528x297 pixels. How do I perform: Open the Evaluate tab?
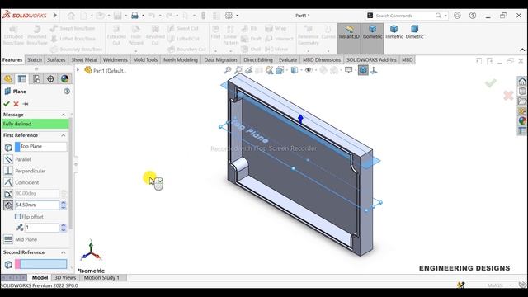pos(288,59)
